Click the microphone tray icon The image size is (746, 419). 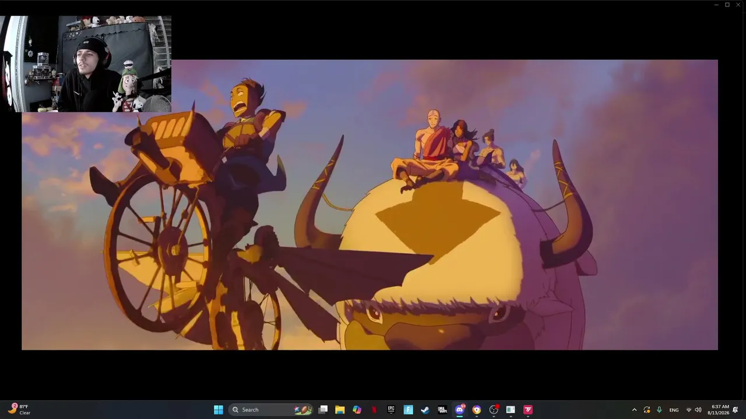click(659, 410)
